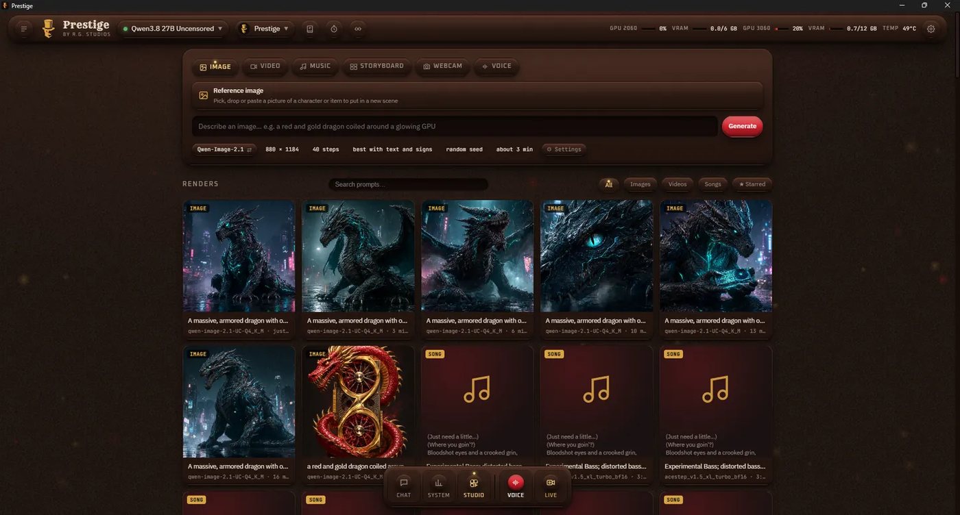
Task: Switch the Qwen-Image-2.1 model selector
Action: (x=224, y=149)
